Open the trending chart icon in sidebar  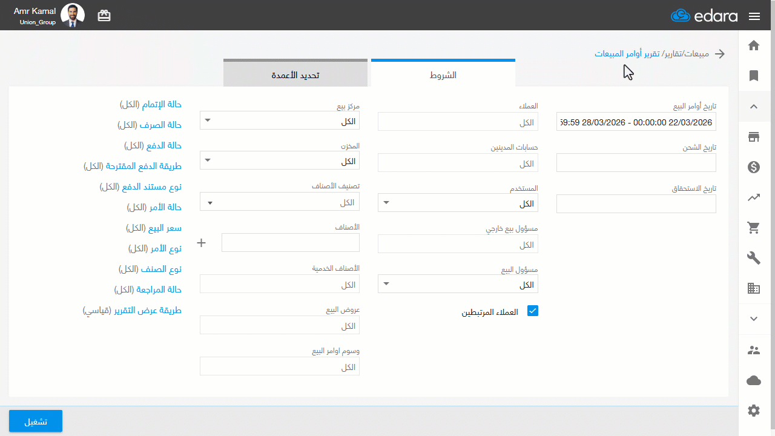click(754, 197)
